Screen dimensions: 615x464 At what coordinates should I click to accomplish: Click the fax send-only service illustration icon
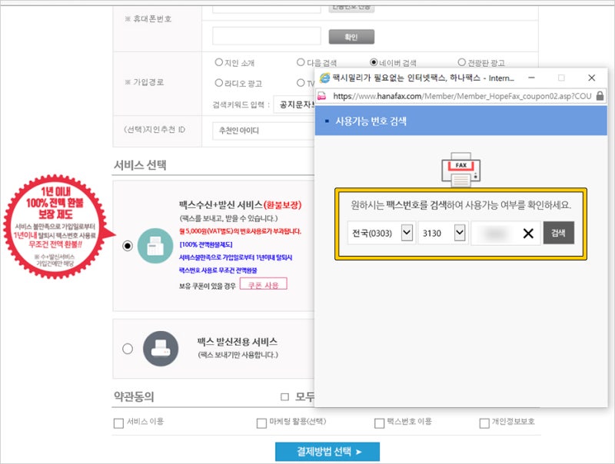coord(159,347)
